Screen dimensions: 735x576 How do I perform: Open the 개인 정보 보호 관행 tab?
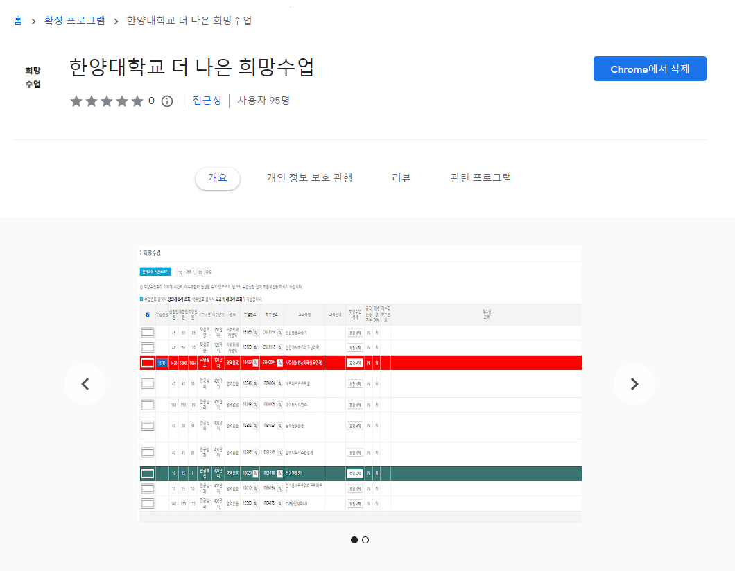point(310,177)
